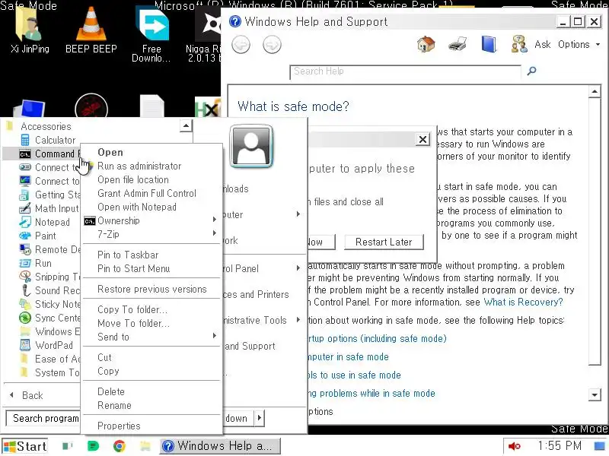
Task: Click the Help home icon
Action: (426, 44)
